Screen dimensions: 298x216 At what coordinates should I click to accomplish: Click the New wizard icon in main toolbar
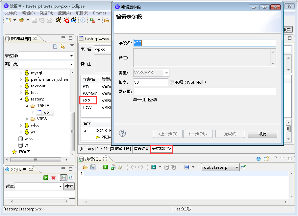click(x=8, y=20)
